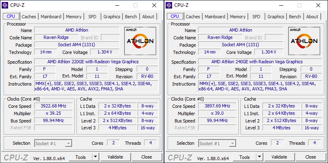
Task: Minimize the Athlon 220GE CPU-Z window
Action: 117,5
